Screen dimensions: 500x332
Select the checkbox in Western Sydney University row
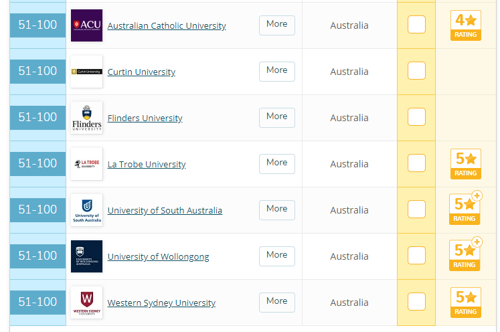click(416, 301)
